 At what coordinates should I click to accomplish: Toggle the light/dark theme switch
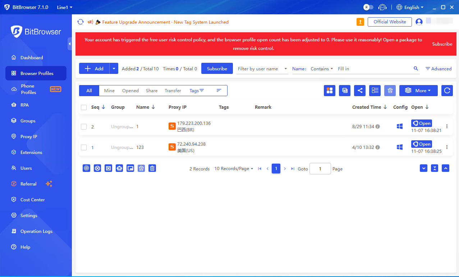coord(368,7)
